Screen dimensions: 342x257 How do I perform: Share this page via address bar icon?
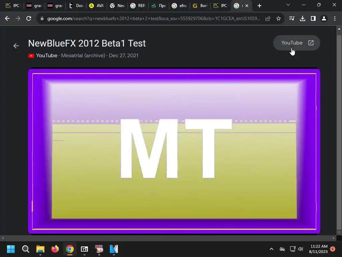pyautogui.click(x=268, y=19)
